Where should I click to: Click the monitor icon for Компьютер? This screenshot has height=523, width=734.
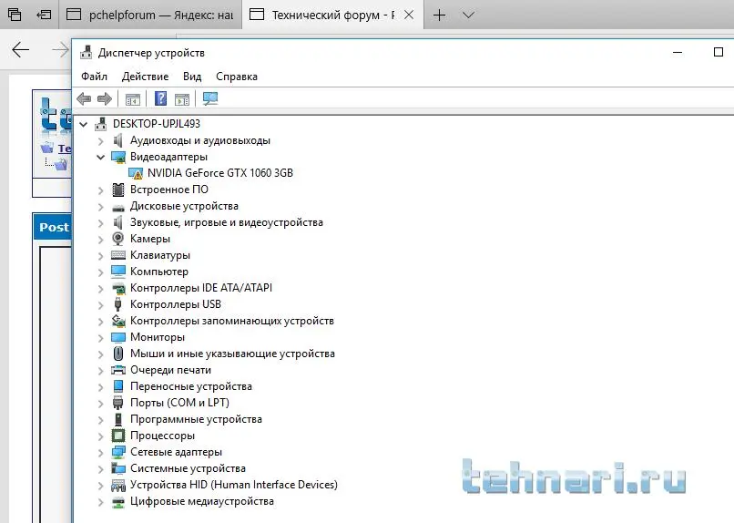[118, 272]
